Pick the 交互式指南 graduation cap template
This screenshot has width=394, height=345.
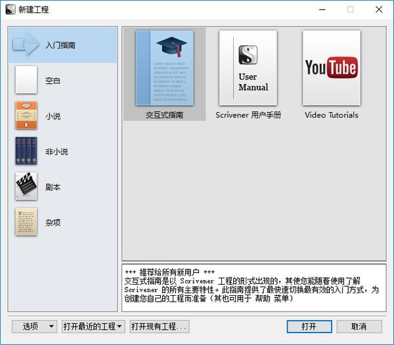[164, 68]
